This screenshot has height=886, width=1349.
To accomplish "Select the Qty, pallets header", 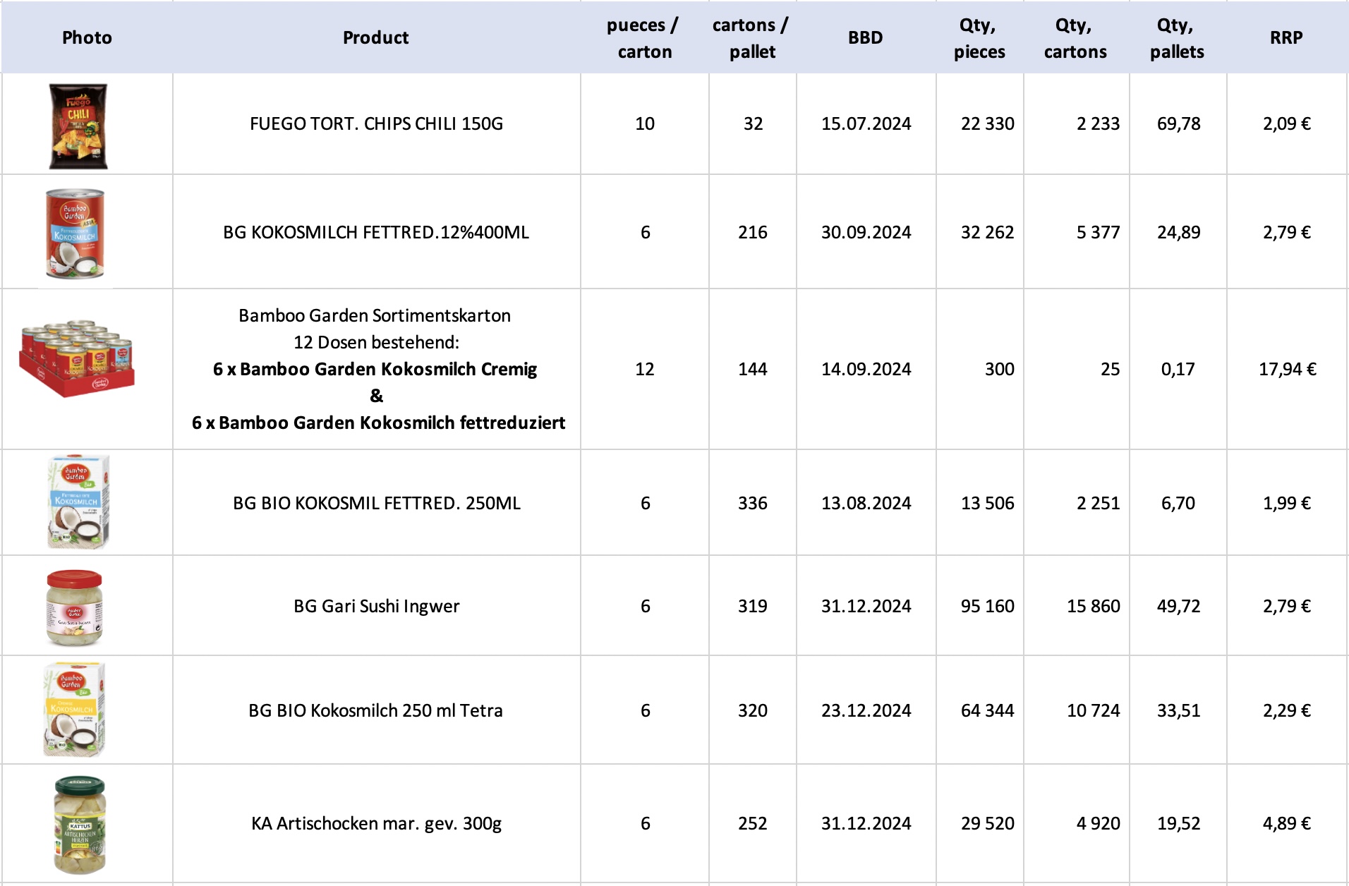I will (x=1177, y=38).
